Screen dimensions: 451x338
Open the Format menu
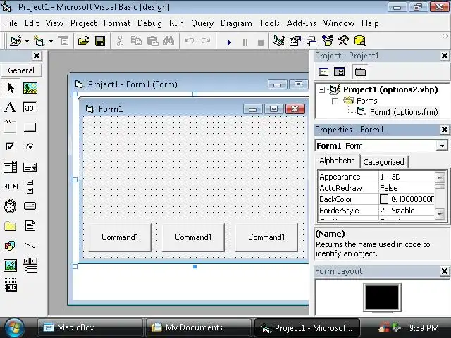[x=117, y=23]
